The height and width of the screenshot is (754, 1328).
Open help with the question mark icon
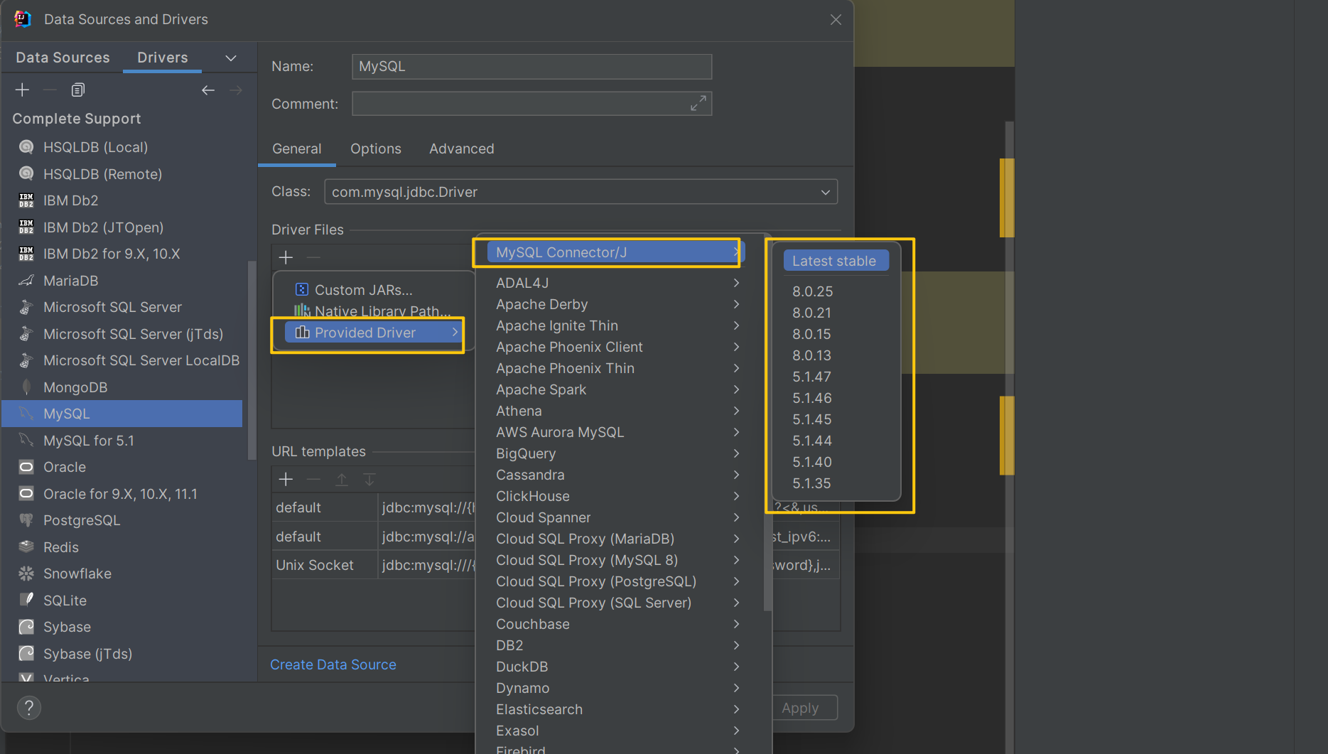29,708
